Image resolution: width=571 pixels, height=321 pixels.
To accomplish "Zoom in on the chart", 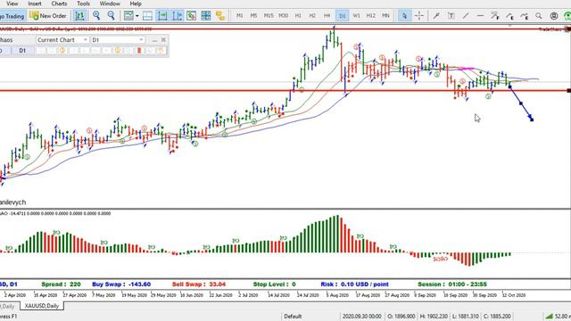I will [96, 15].
